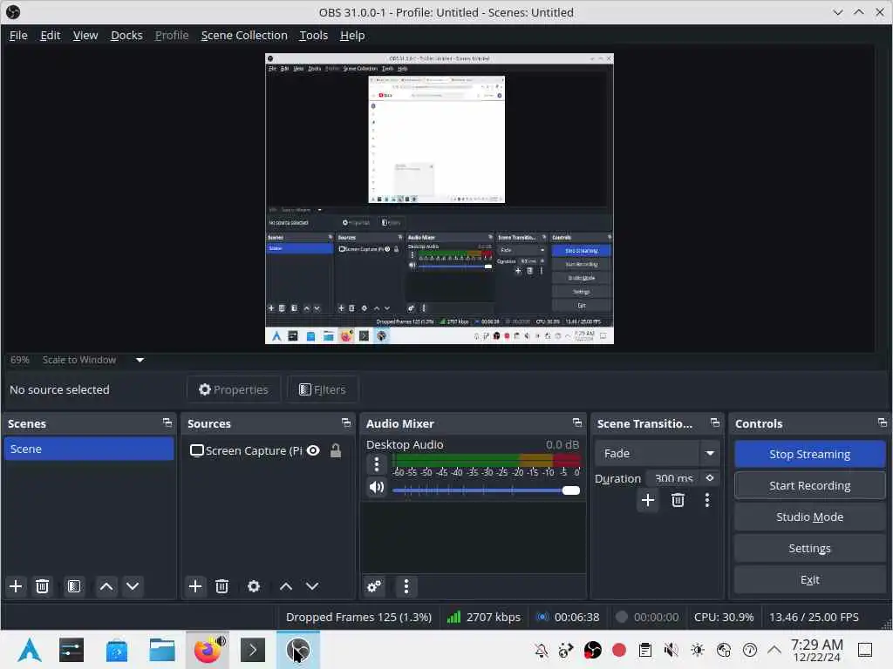Image resolution: width=893 pixels, height=669 pixels.
Task: Pop out the Audio Mixer dock
Action: (577, 422)
